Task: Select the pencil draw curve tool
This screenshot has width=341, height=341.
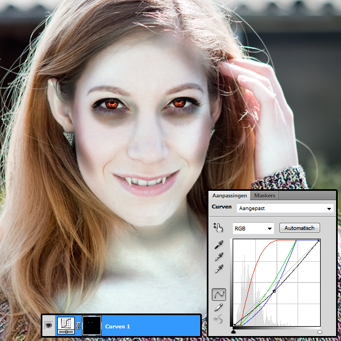Action: point(218,307)
